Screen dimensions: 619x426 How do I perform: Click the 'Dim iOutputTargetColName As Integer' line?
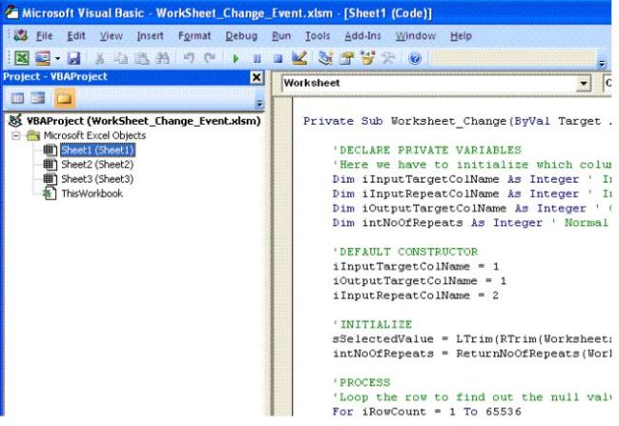point(459,209)
